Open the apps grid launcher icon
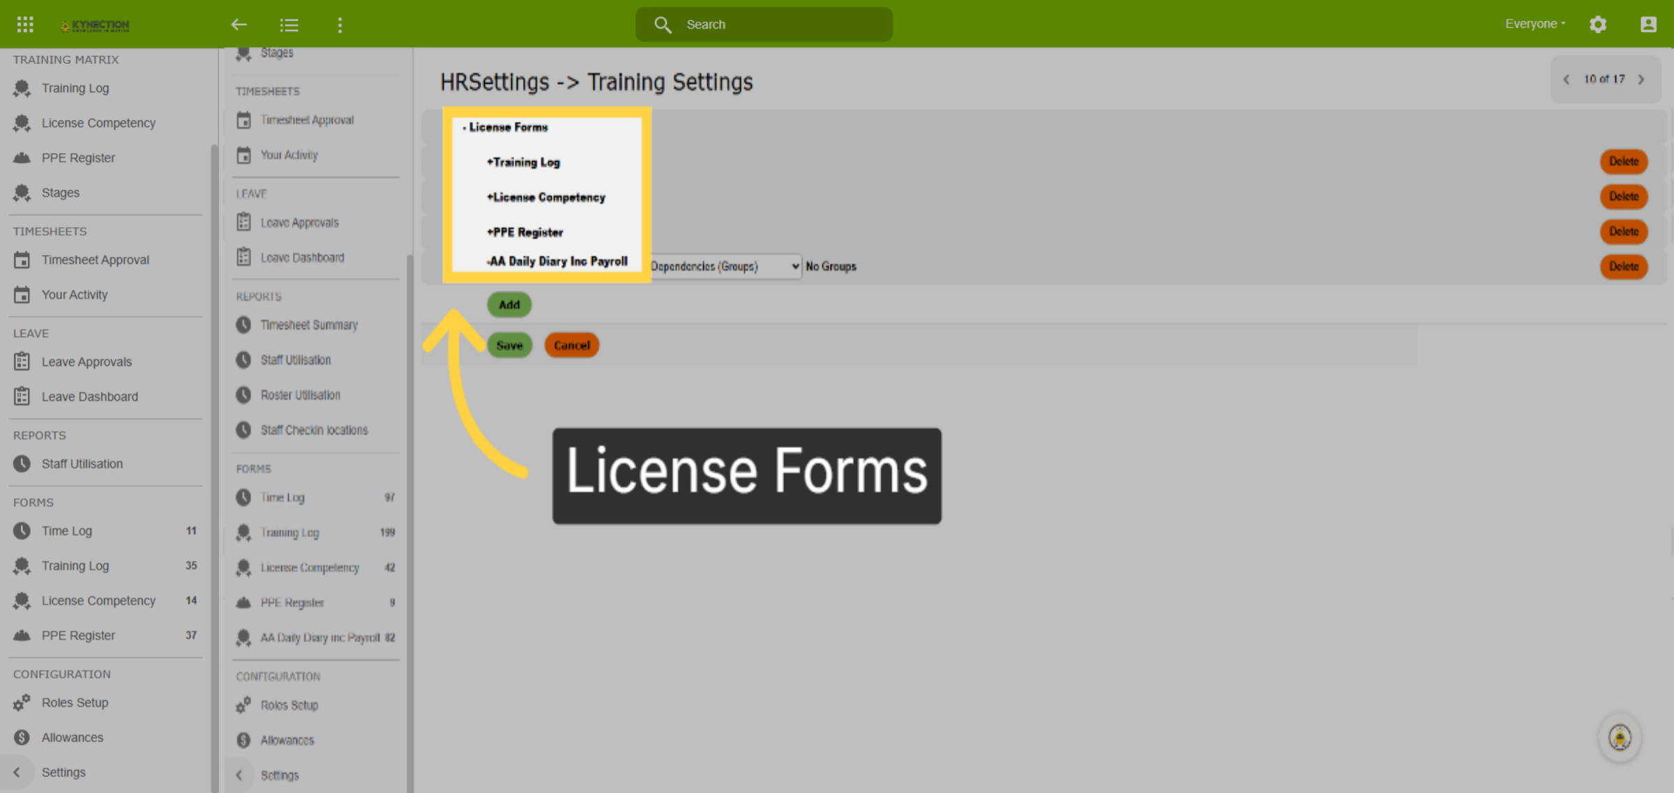This screenshot has height=793, width=1674. [x=25, y=24]
